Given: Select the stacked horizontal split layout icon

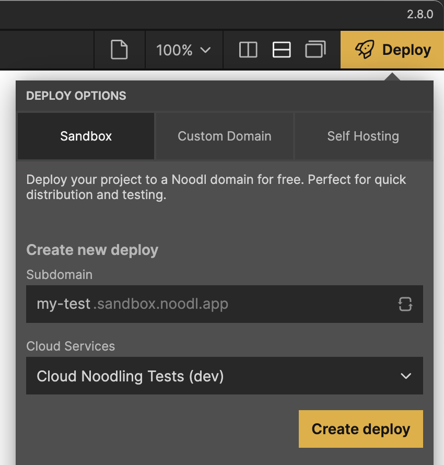Looking at the screenshot, I should tap(282, 50).
